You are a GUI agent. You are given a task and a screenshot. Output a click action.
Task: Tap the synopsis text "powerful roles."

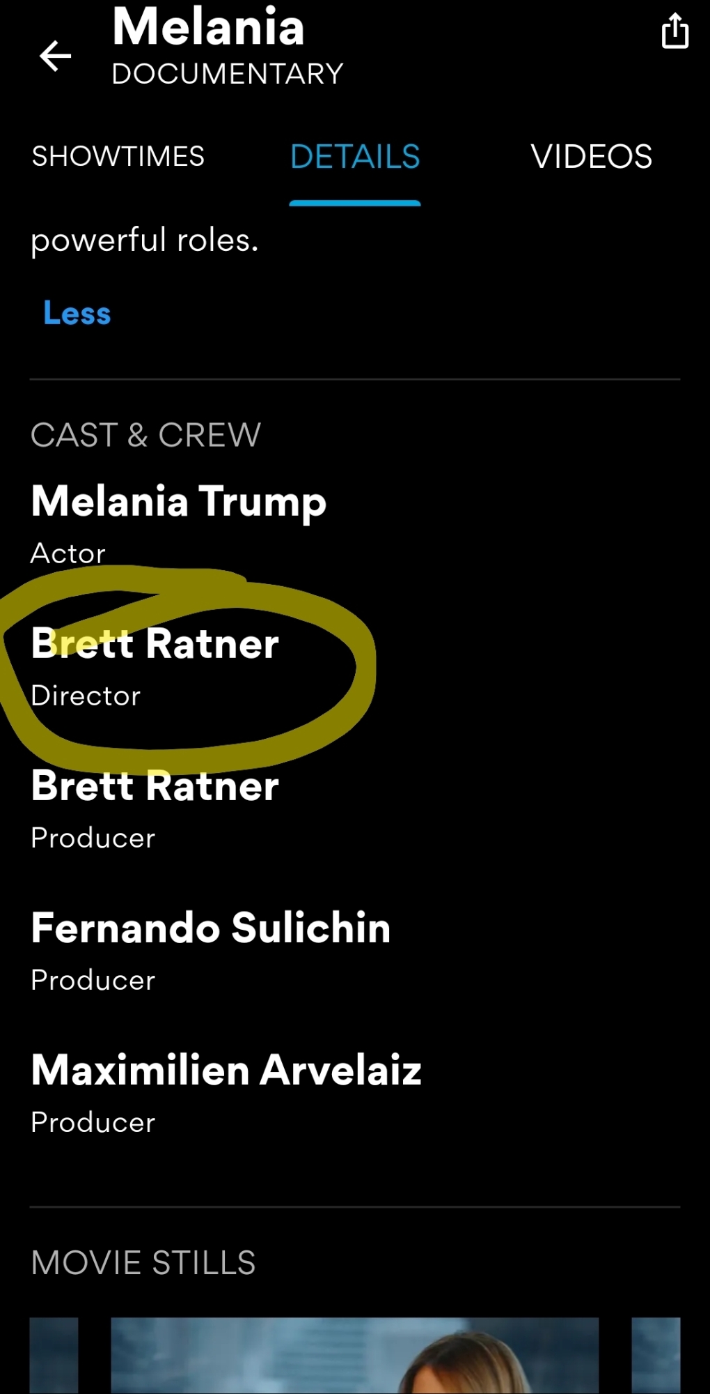click(145, 240)
